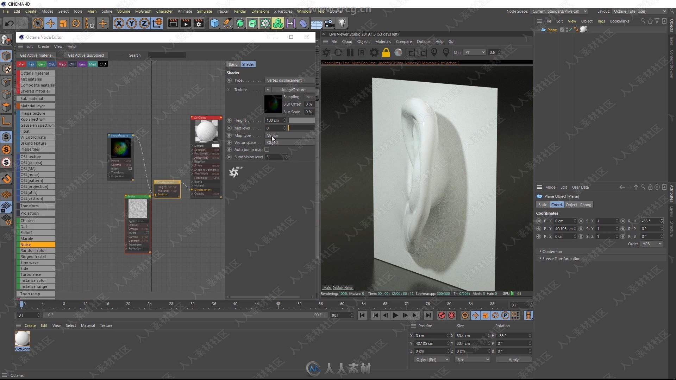
Task: Click the Apply button
Action: click(x=513, y=360)
